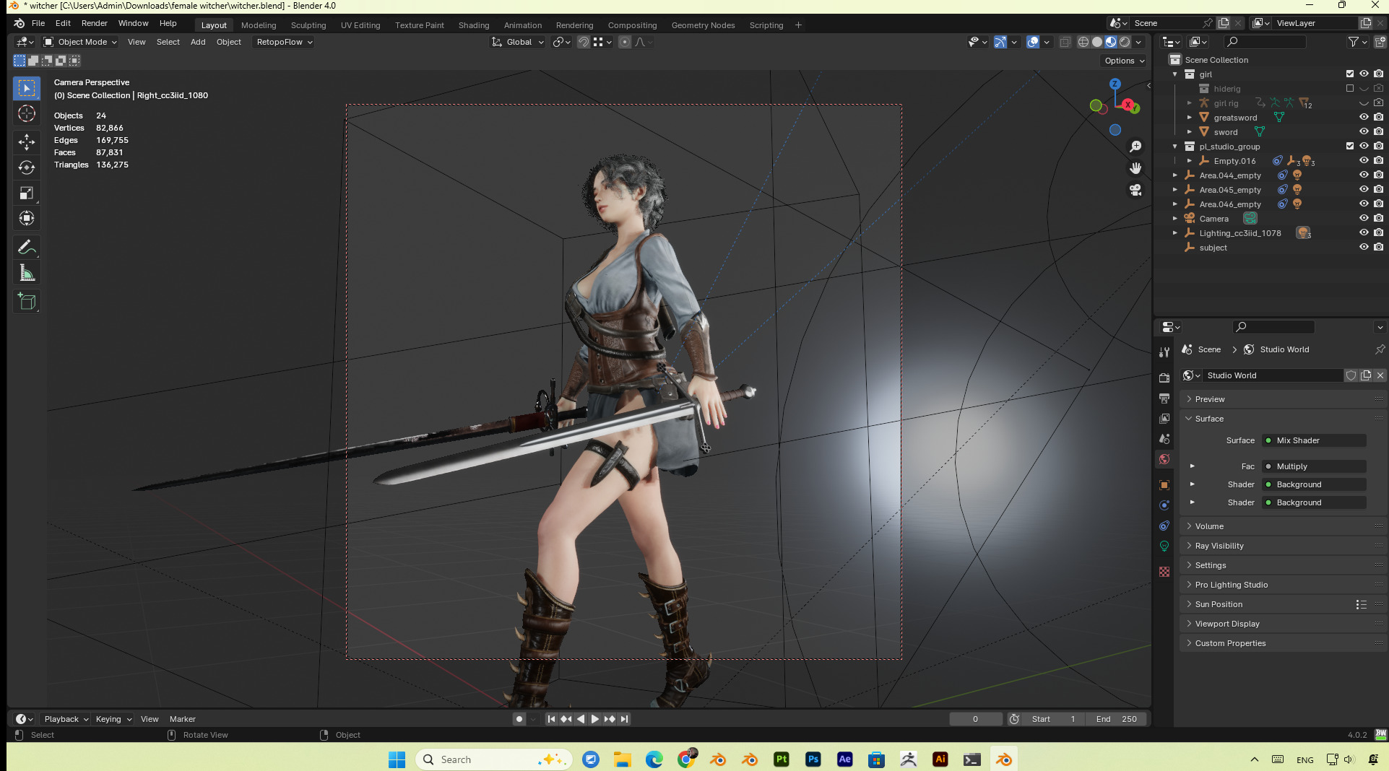Open the Playback dropdown in timeline

(x=66, y=719)
